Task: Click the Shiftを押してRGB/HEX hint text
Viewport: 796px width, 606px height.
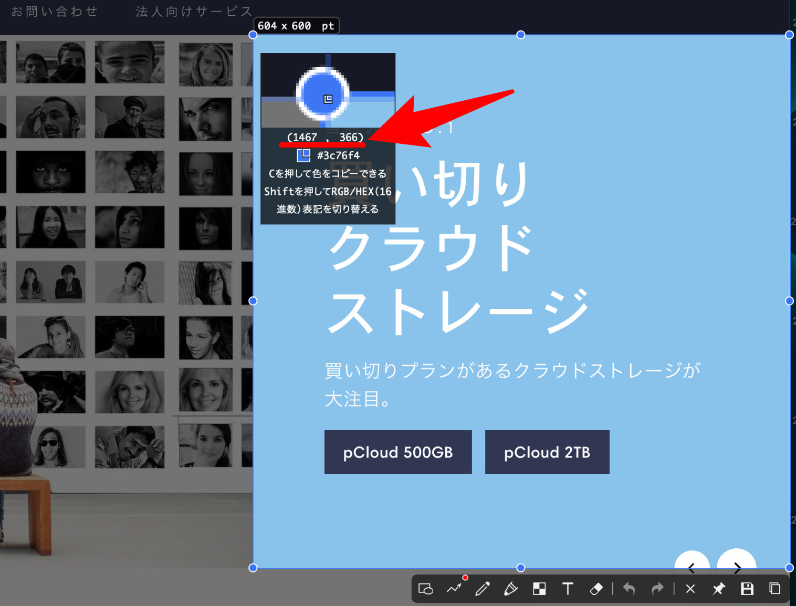Action: (x=328, y=200)
